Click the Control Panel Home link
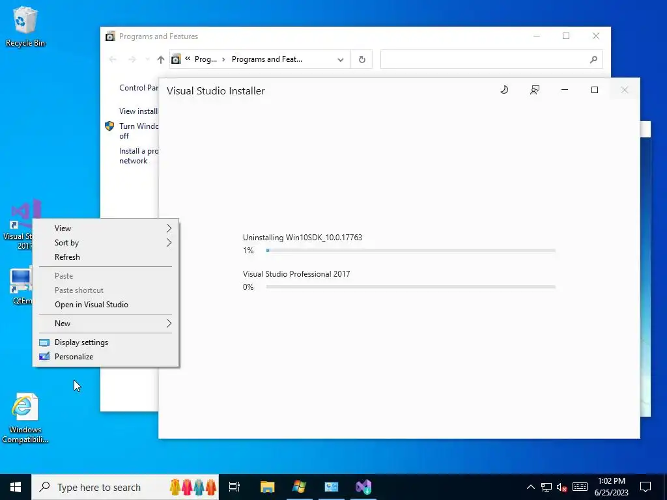The image size is (667, 500). pos(138,88)
